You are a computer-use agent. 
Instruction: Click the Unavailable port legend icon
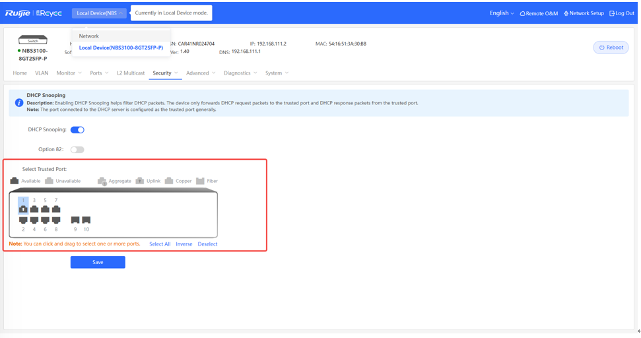(49, 181)
